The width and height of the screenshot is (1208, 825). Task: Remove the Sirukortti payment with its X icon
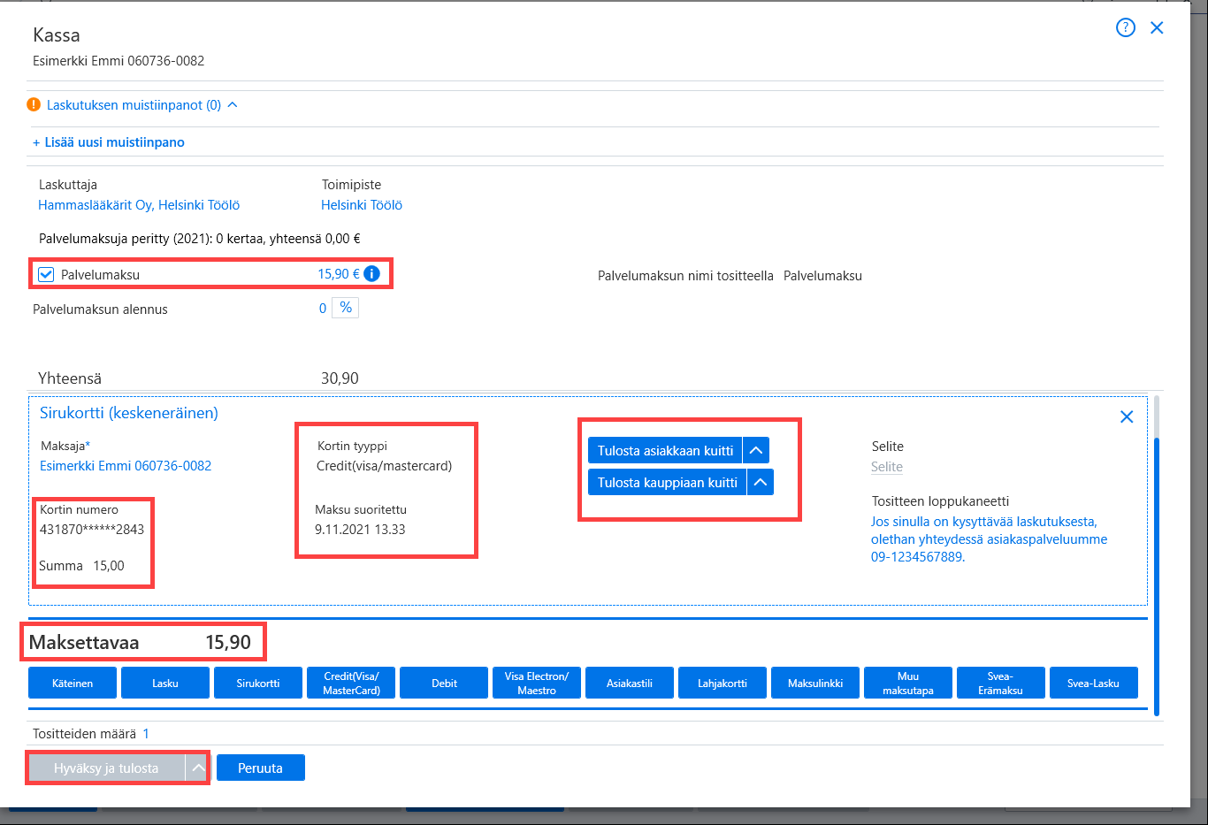(1127, 416)
